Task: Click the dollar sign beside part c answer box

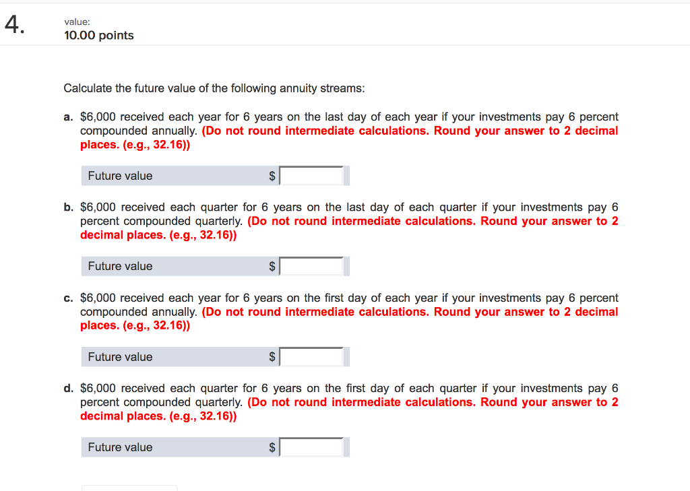Action: [x=273, y=356]
